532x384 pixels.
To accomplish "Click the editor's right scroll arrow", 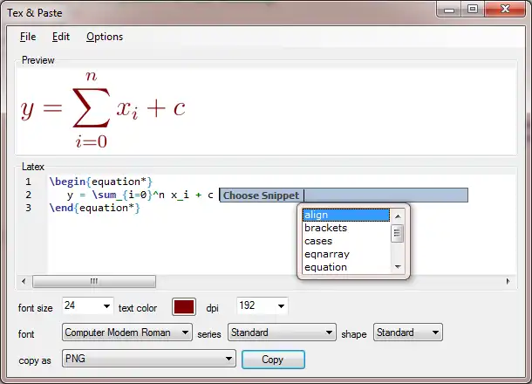I will tap(508, 281).
